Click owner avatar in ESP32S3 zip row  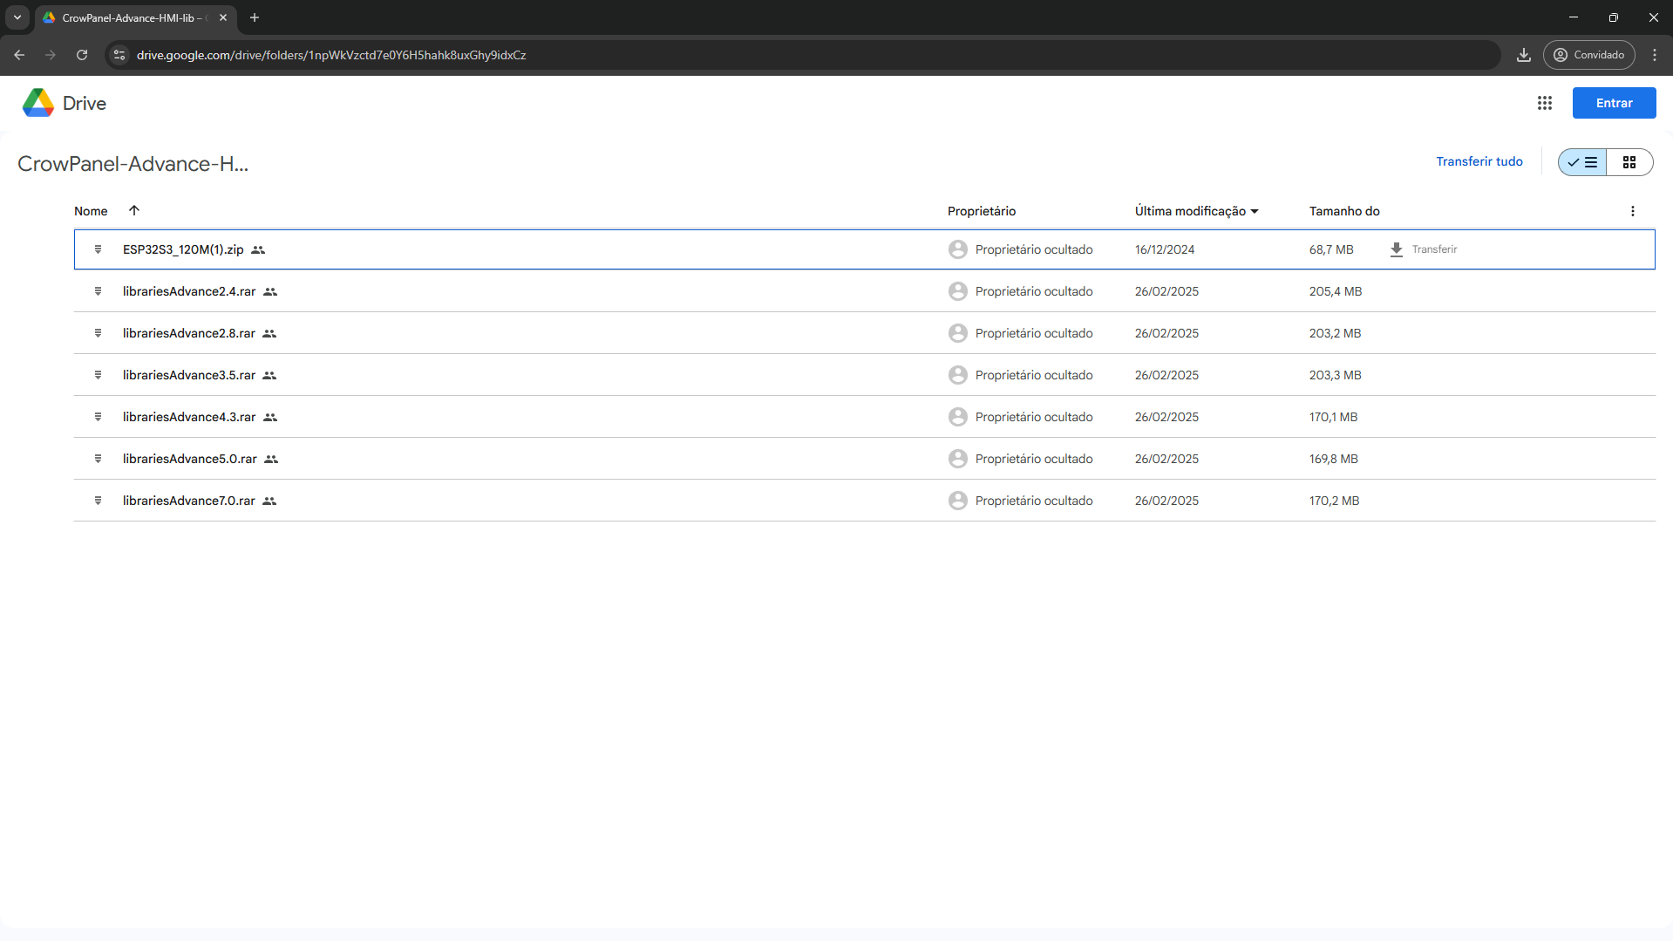[x=957, y=249]
